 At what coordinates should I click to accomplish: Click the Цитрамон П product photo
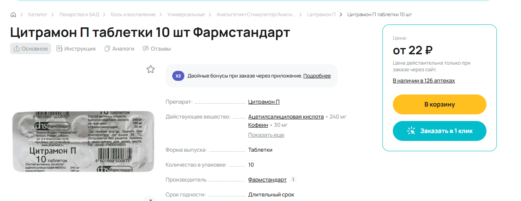83,141
